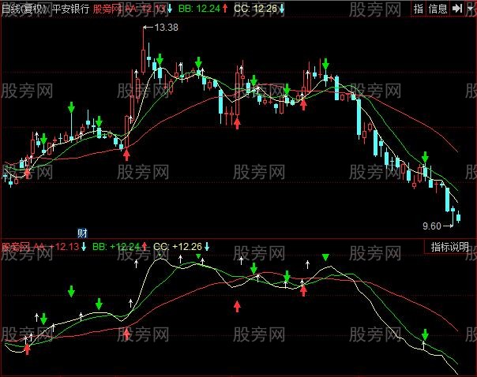Click the blue 财 financial marker
477x377 pixels.
coord(82,233)
